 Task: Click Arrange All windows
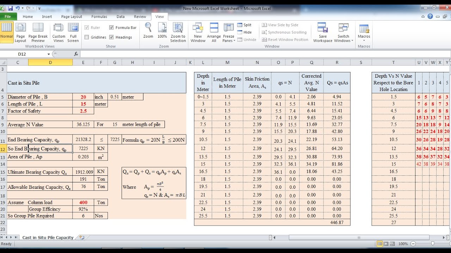tap(214, 32)
